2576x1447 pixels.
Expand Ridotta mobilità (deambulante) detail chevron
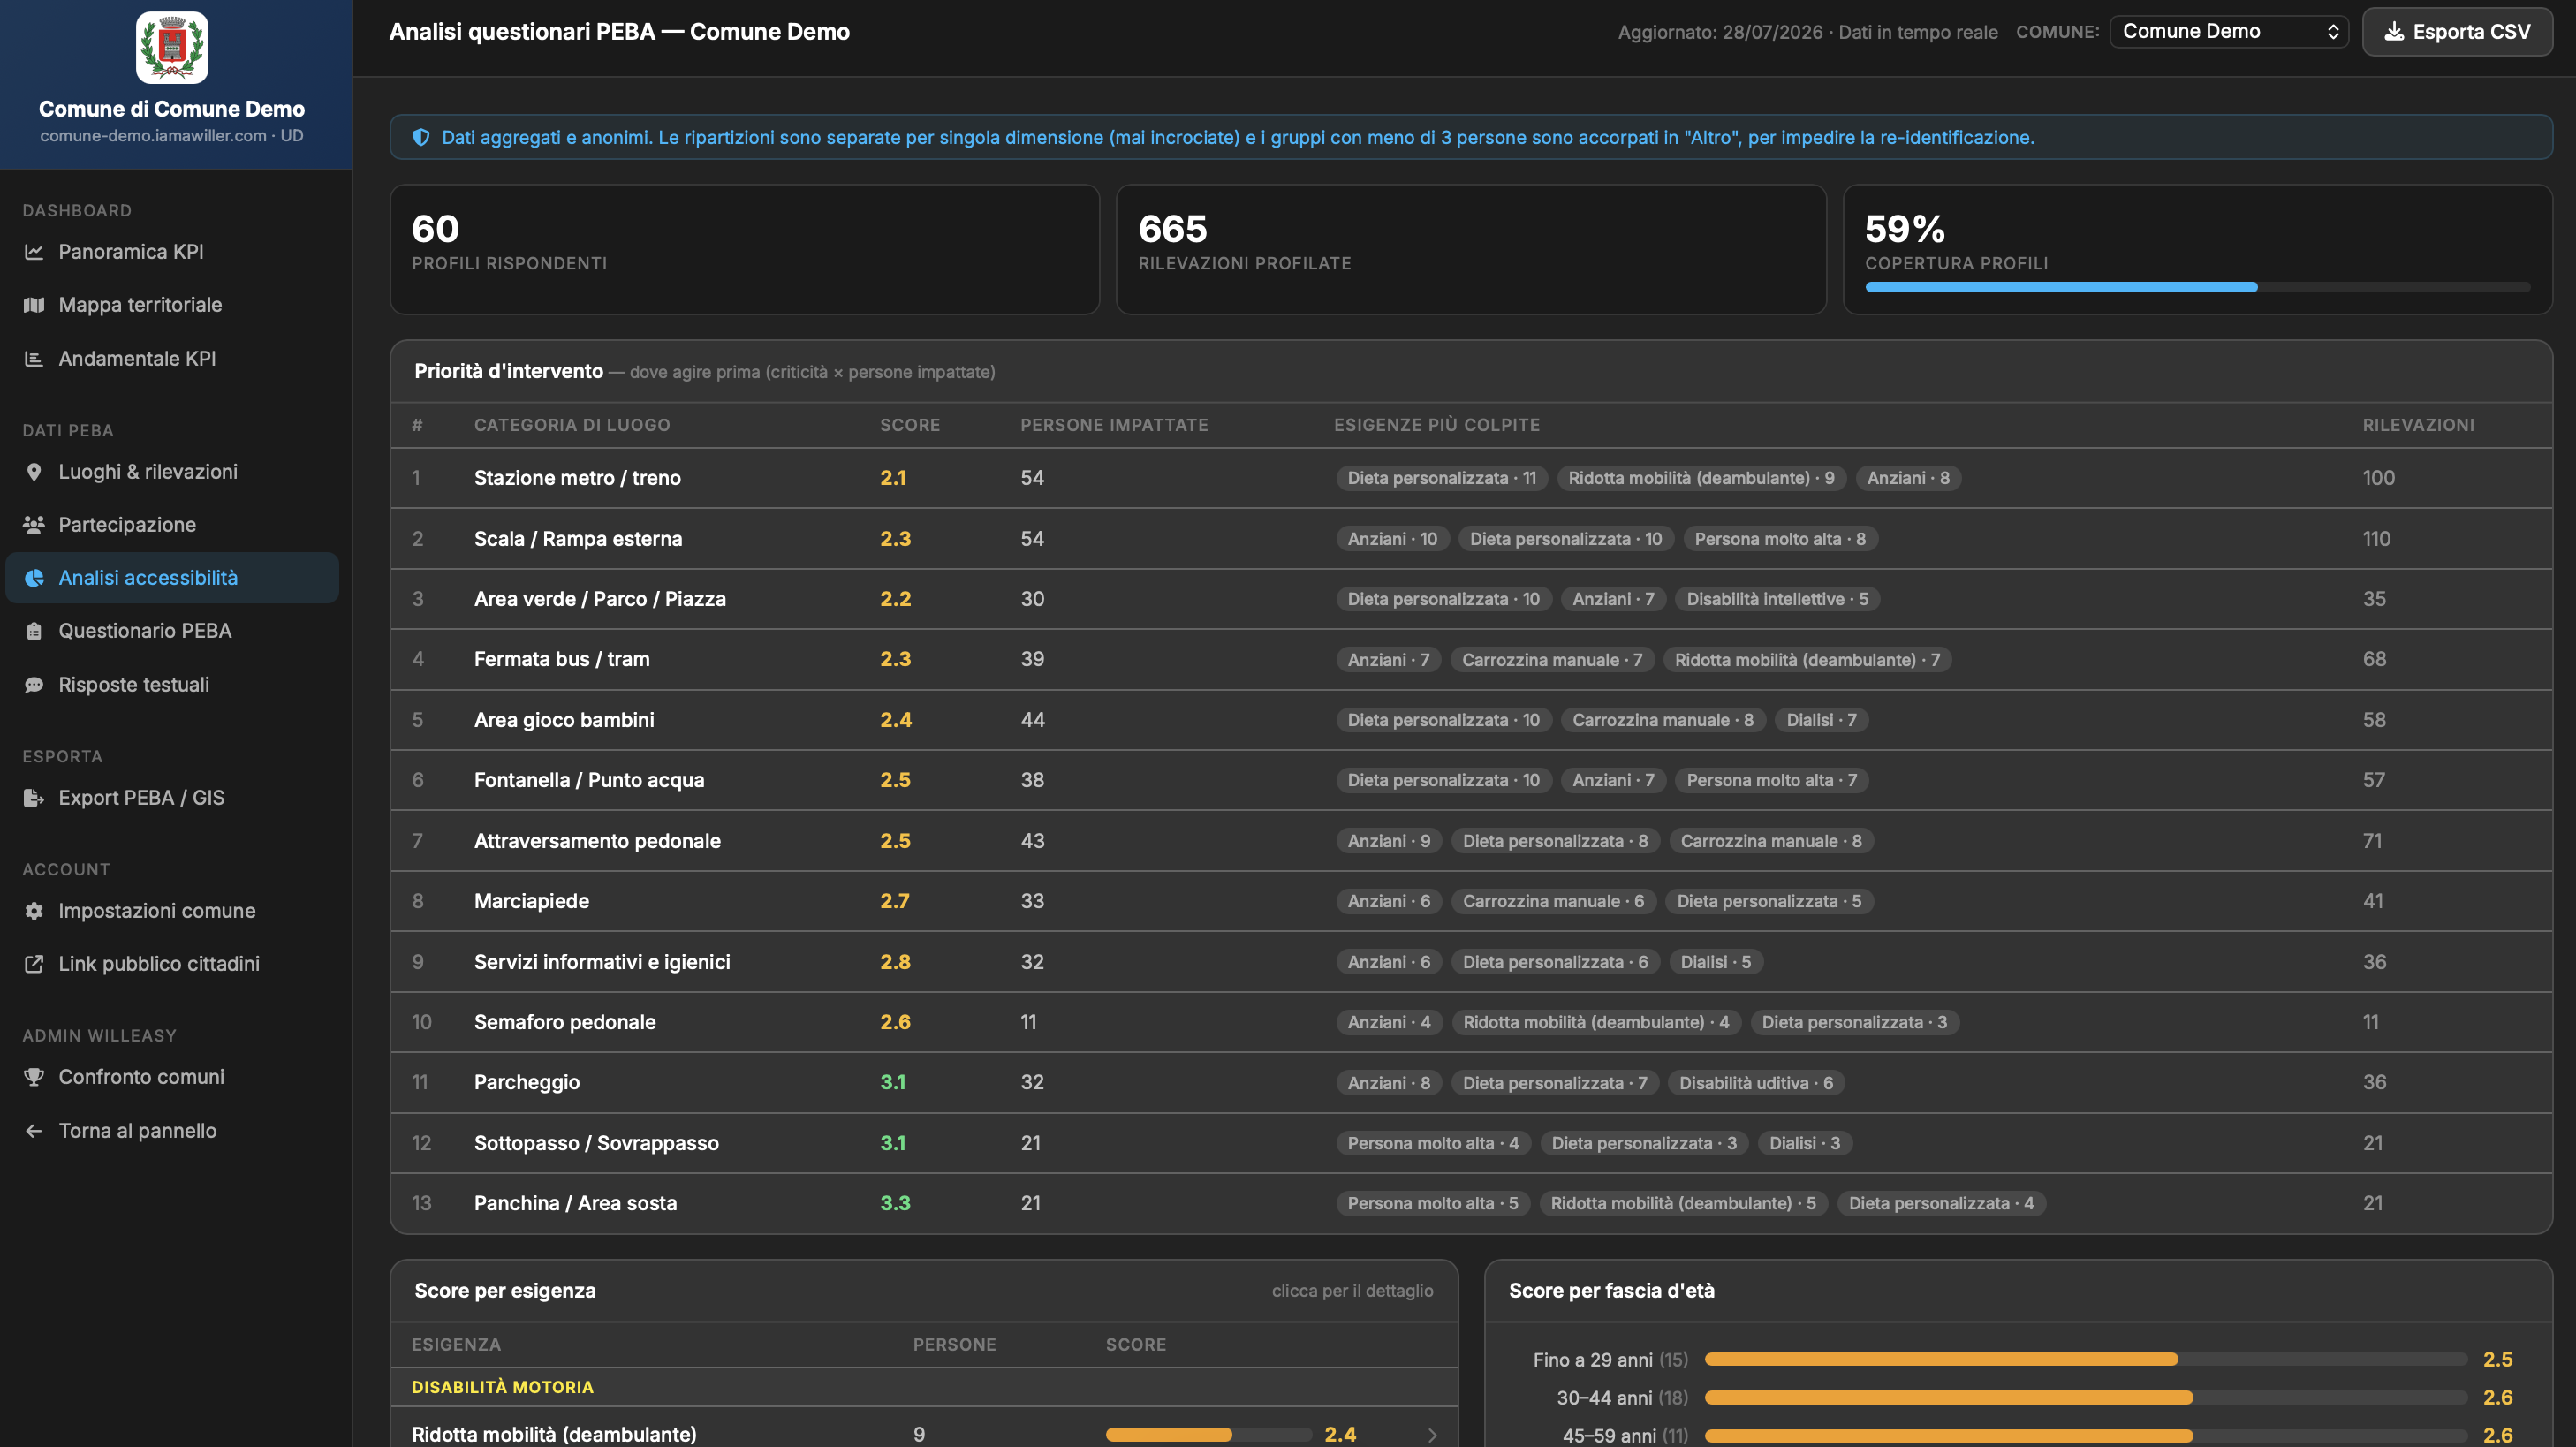[1432, 1435]
